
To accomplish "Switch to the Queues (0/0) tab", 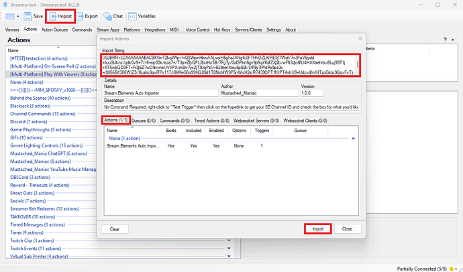I will pos(144,121).
